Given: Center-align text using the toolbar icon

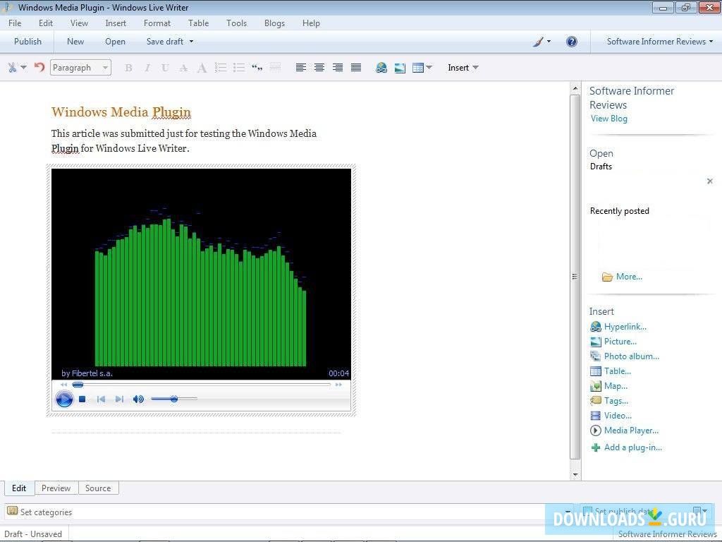Looking at the screenshot, I should [x=319, y=68].
